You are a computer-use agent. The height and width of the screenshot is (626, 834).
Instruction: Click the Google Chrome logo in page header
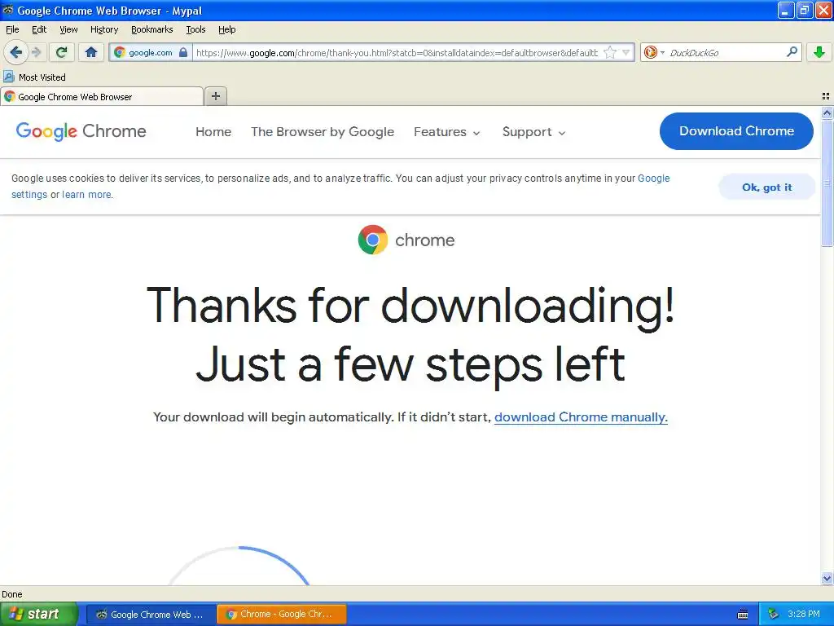[x=81, y=131]
